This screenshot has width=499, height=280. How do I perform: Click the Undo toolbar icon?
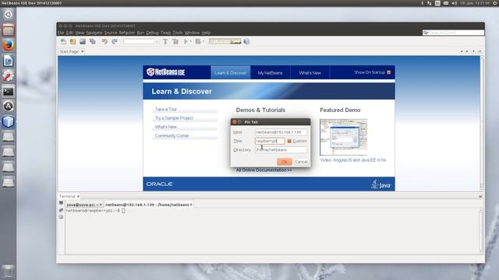(x=104, y=41)
